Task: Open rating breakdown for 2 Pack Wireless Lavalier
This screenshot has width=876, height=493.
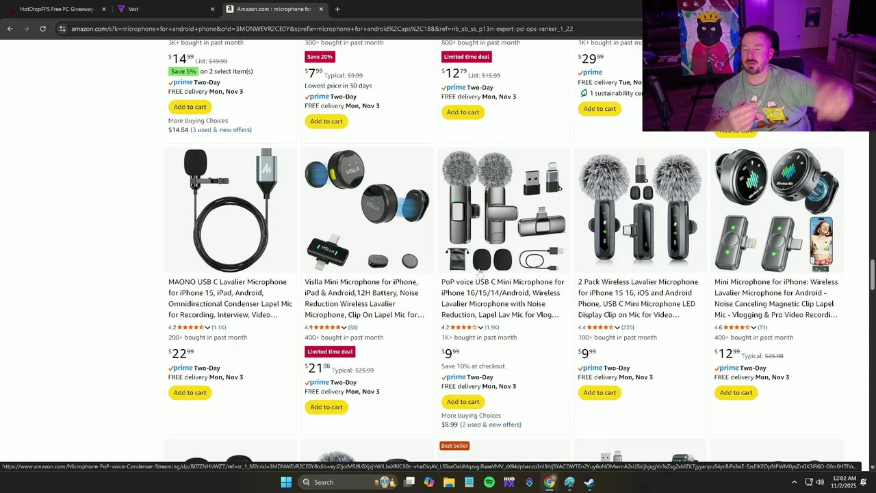Action: coord(617,327)
